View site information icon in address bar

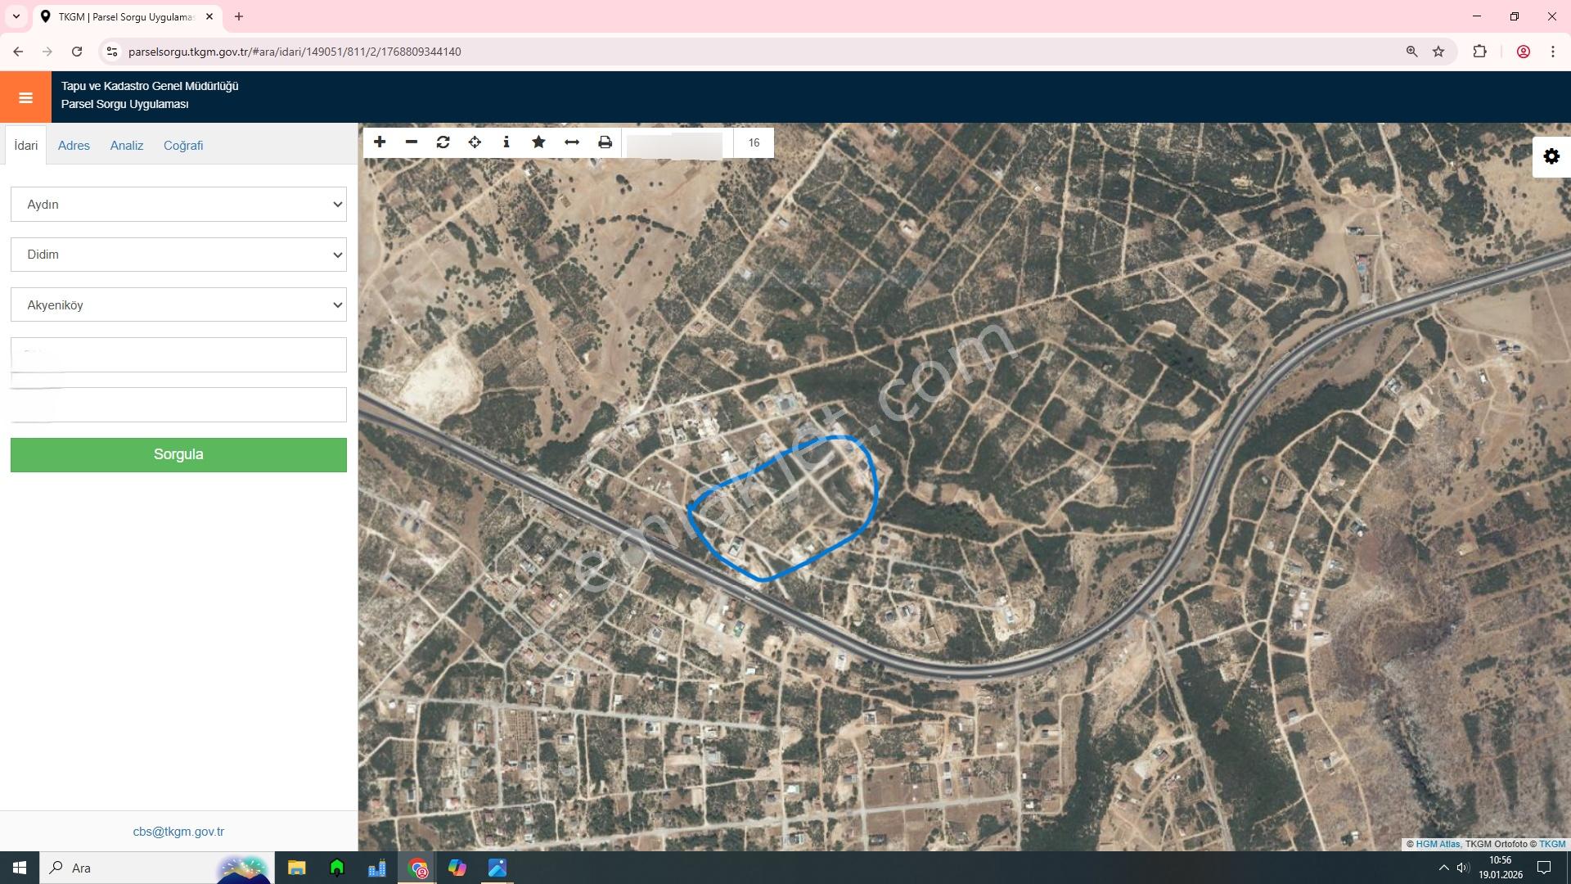pos(112,52)
